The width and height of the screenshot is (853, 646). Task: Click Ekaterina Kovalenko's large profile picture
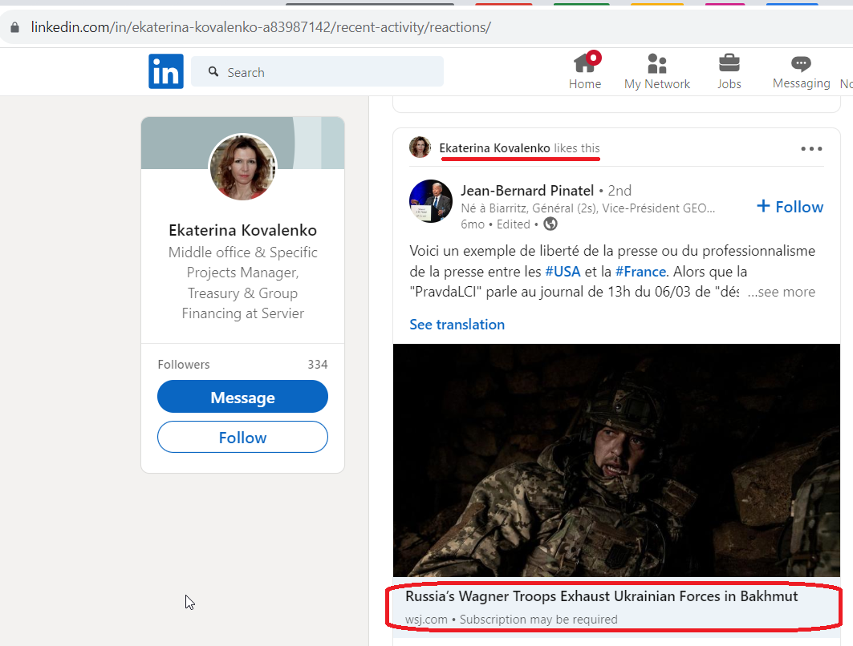click(x=242, y=168)
